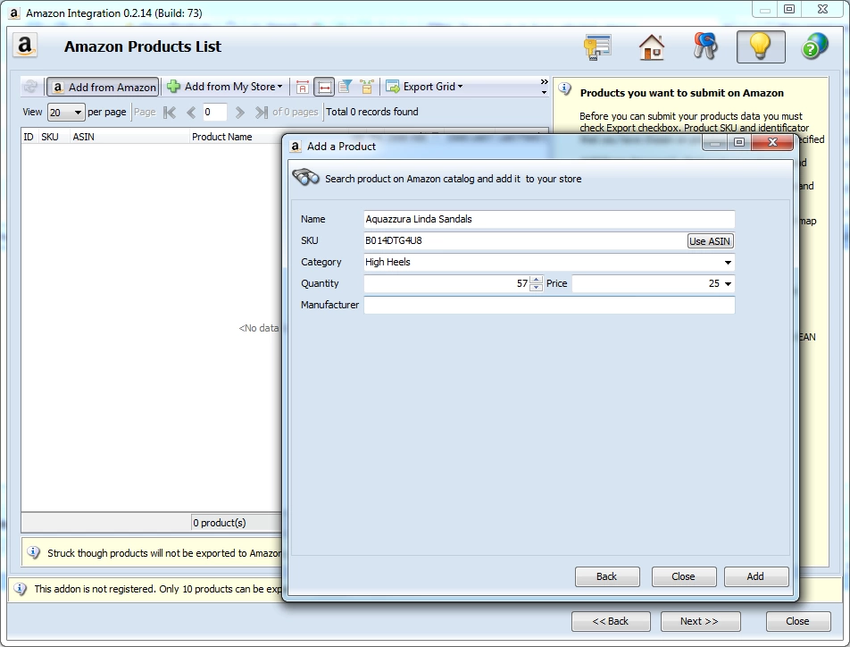This screenshot has height=647, width=850.
Task: Click the red text-frame toolbar icon
Action: click(x=303, y=87)
